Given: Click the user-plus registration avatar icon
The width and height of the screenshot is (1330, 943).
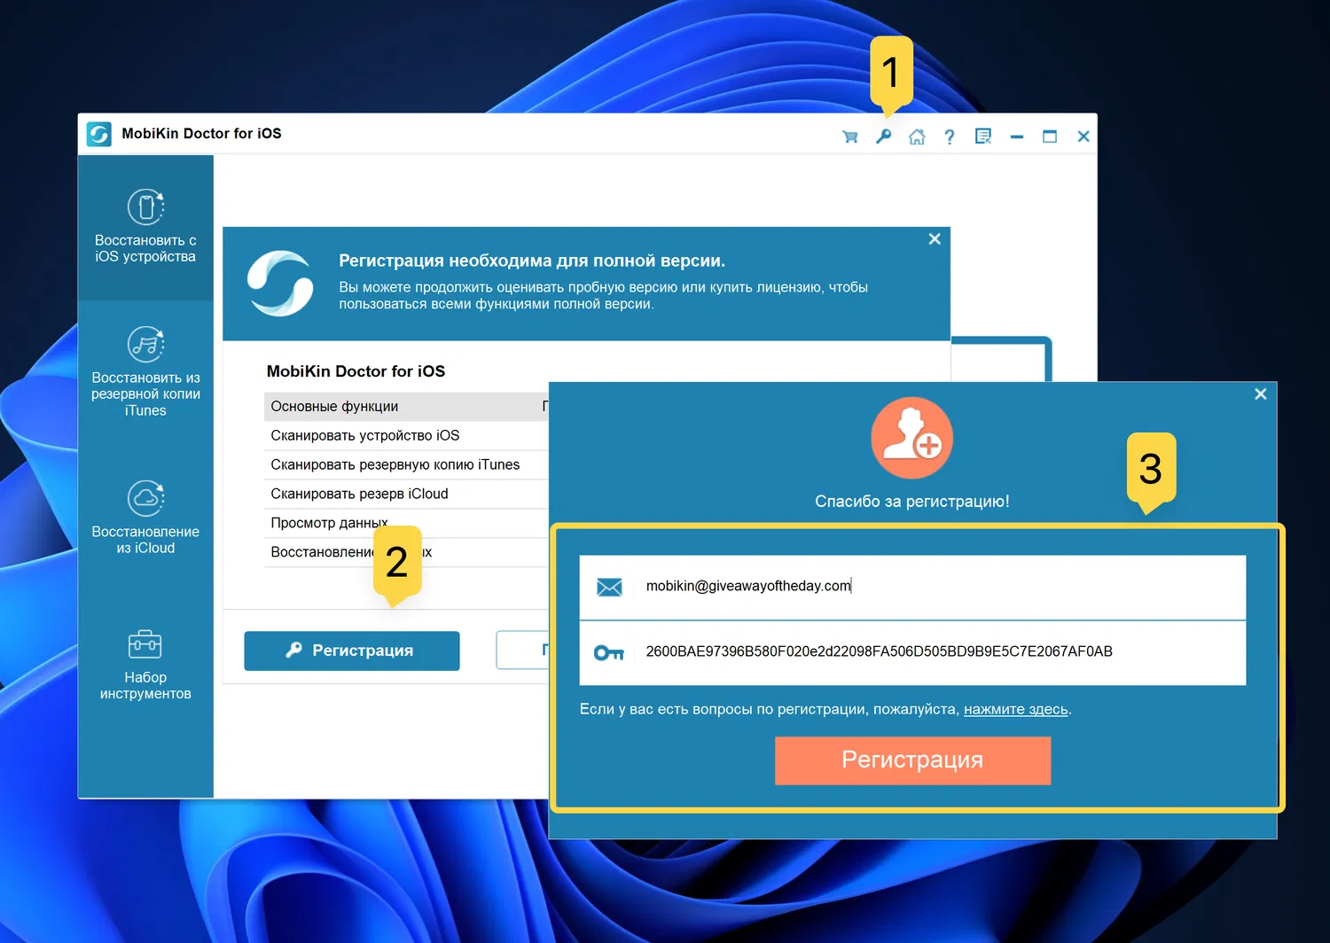Looking at the screenshot, I should [x=912, y=438].
